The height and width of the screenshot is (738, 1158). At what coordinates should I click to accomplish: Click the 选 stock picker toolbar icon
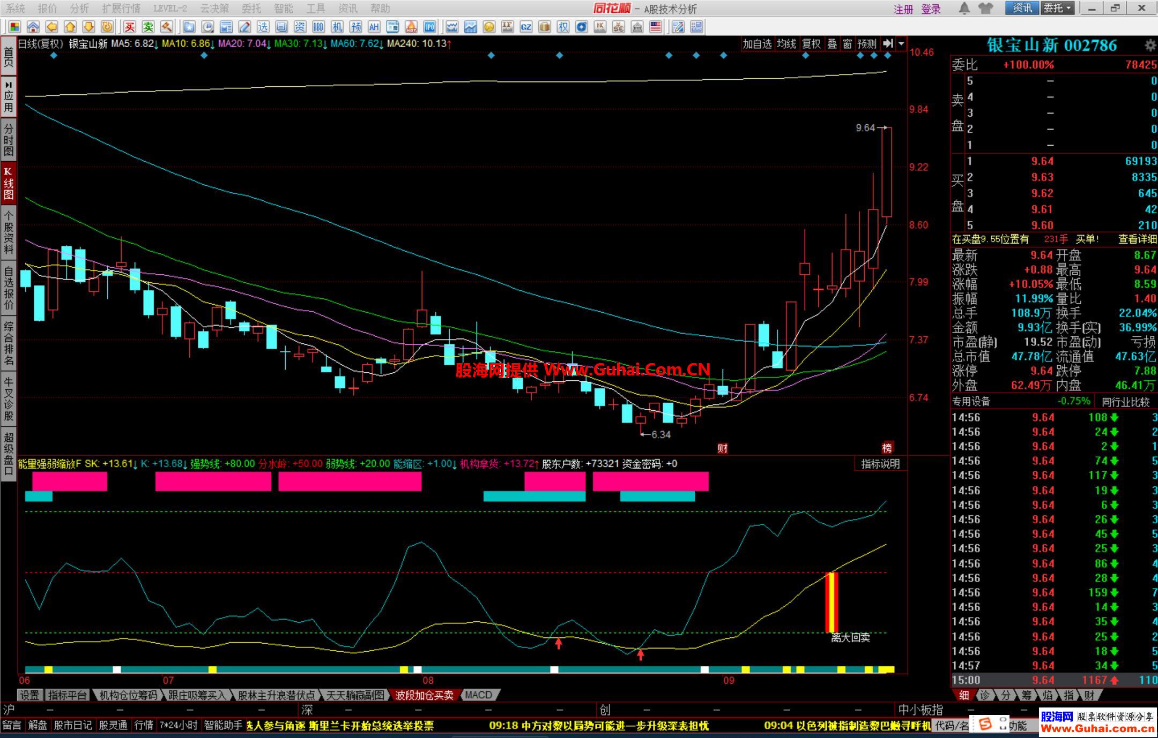(x=263, y=27)
